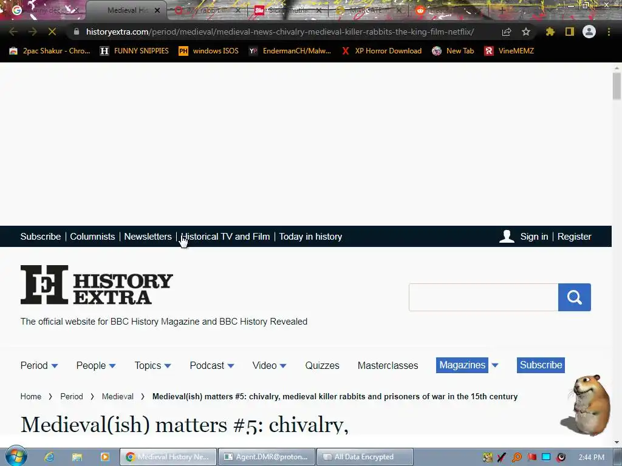Viewport: 622px width, 466px height.
Task: Expand the arrow next to Magazines
Action: [x=494, y=365]
